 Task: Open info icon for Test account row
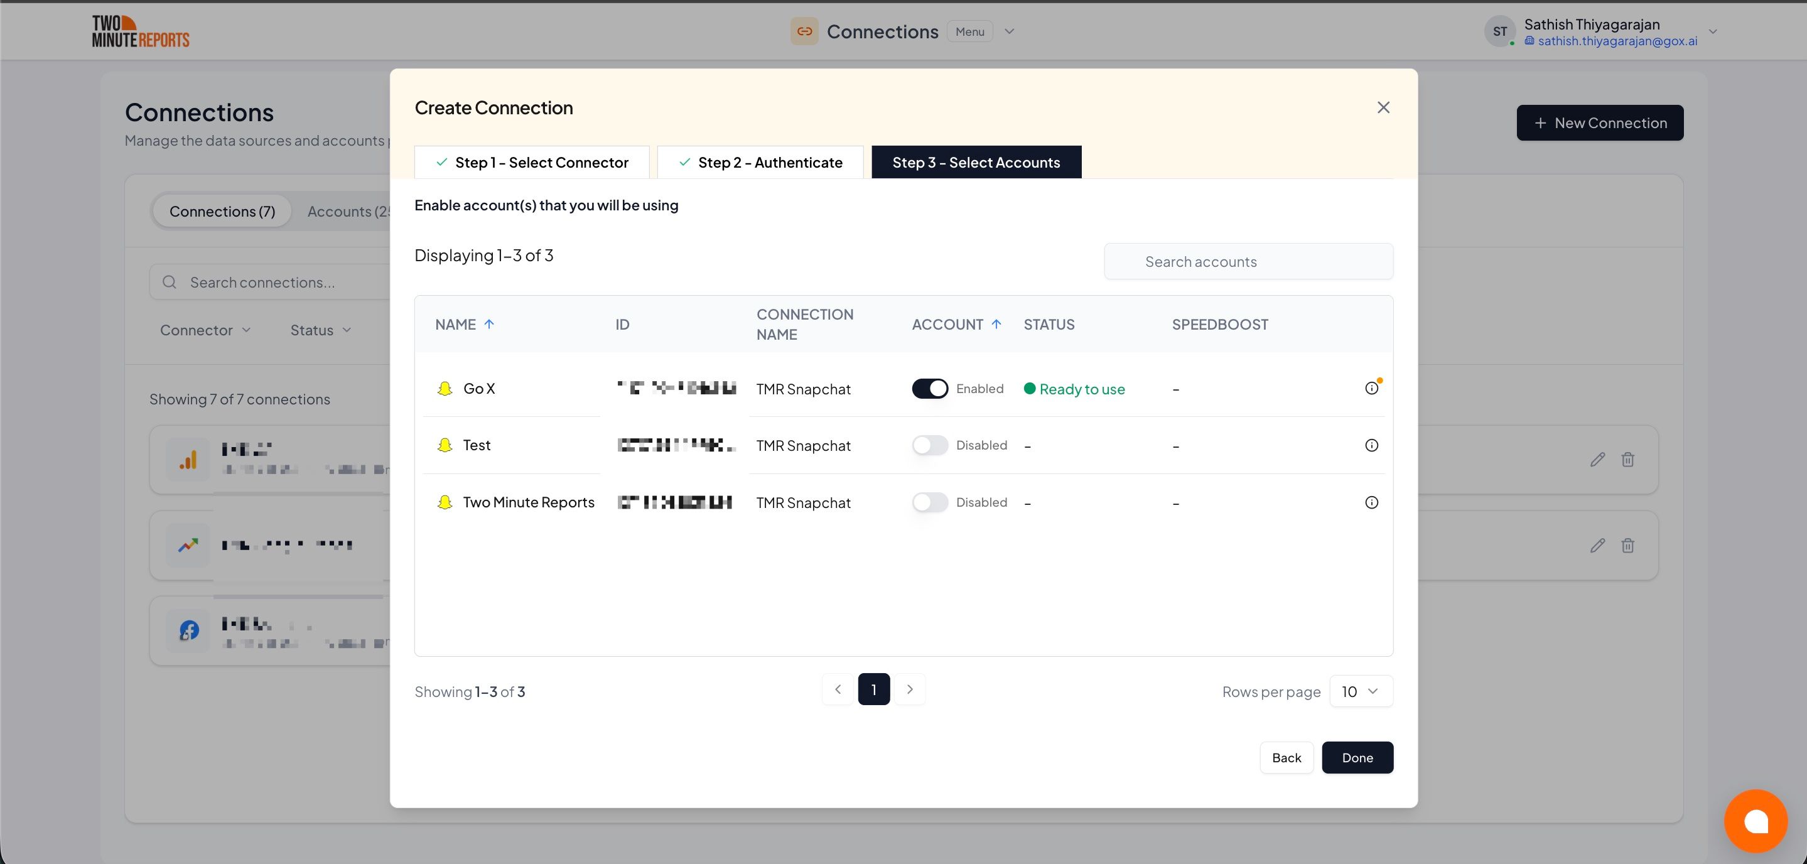(1371, 445)
